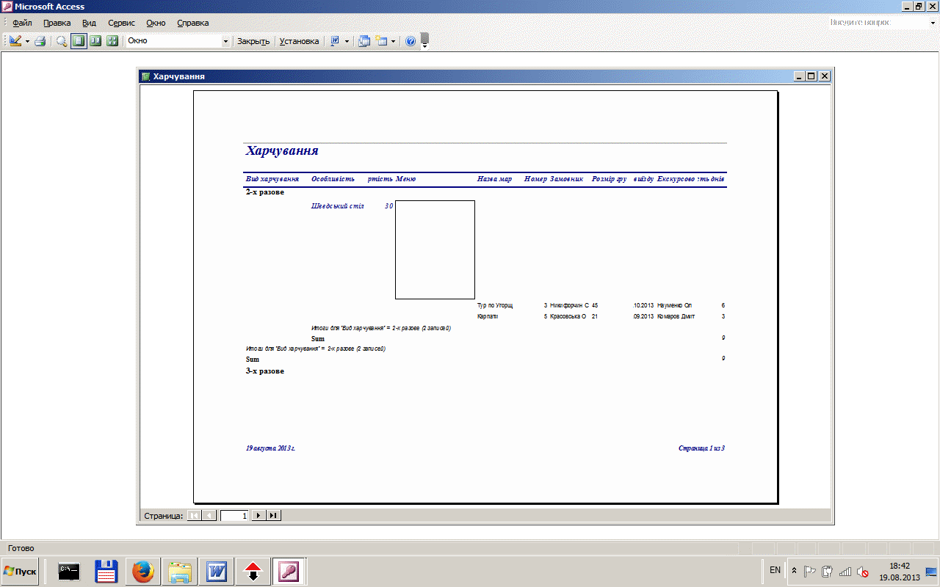Click the page number input field

point(235,516)
